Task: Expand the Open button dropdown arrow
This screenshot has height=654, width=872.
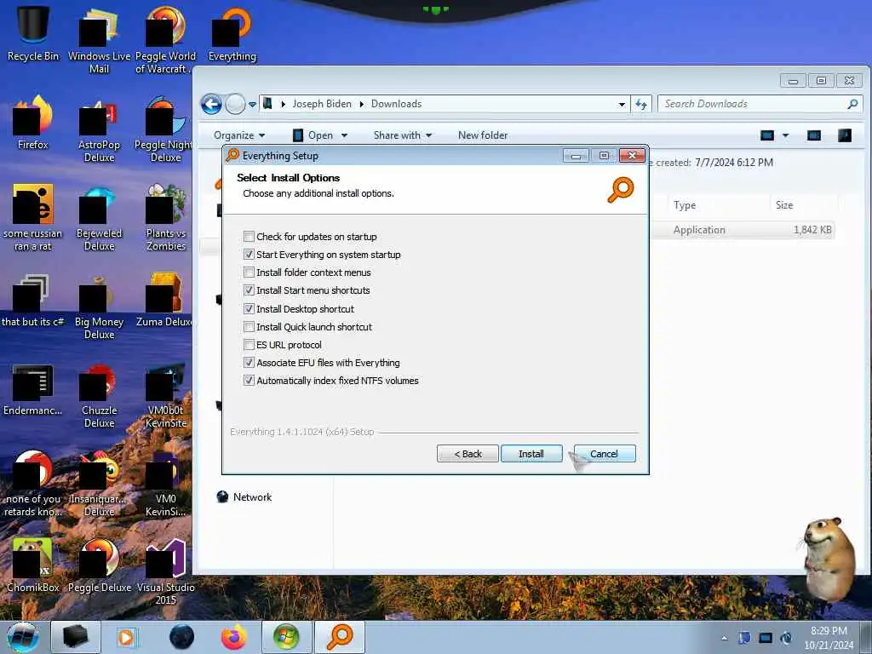Action: point(344,135)
